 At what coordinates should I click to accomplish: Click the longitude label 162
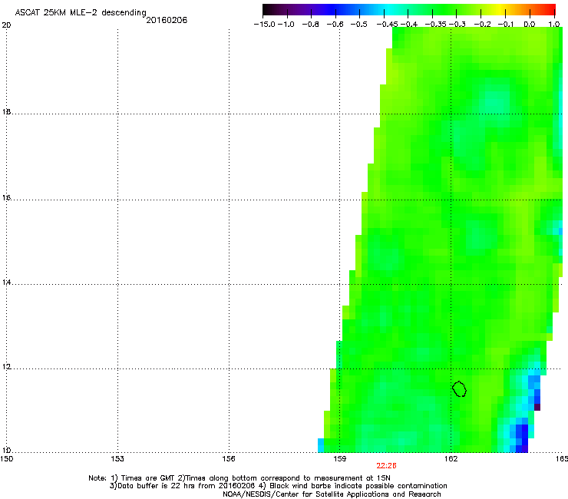pyautogui.click(x=451, y=459)
